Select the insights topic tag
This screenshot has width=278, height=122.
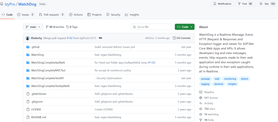pos(232,84)
